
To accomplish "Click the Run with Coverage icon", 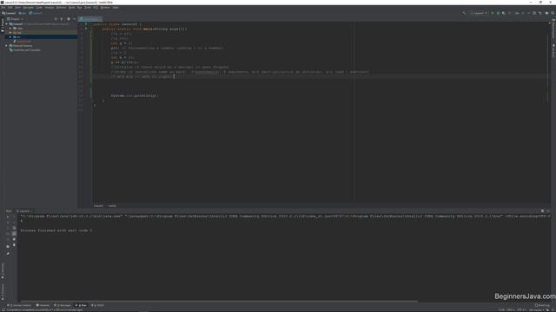I will pyautogui.click(x=504, y=13).
